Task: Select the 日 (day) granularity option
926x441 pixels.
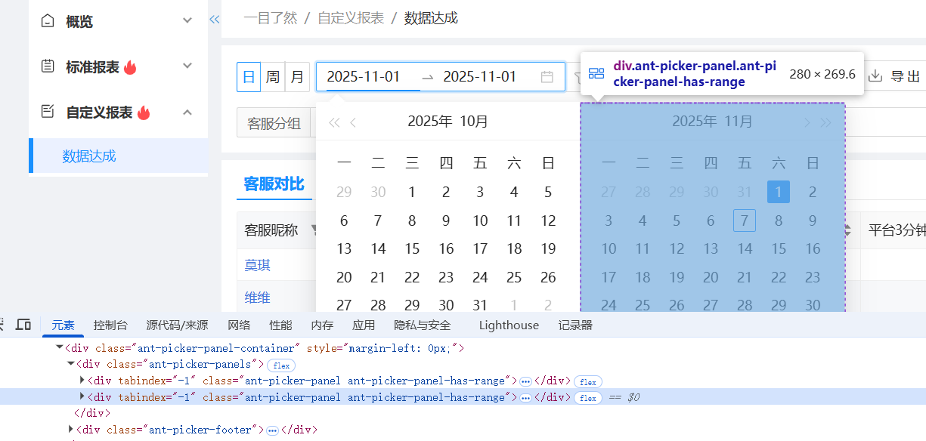Action: pos(249,77)
